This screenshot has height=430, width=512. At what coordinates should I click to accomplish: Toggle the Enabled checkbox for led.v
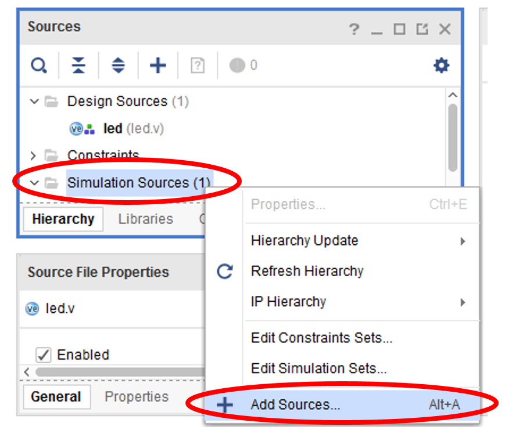pos(43,355)
